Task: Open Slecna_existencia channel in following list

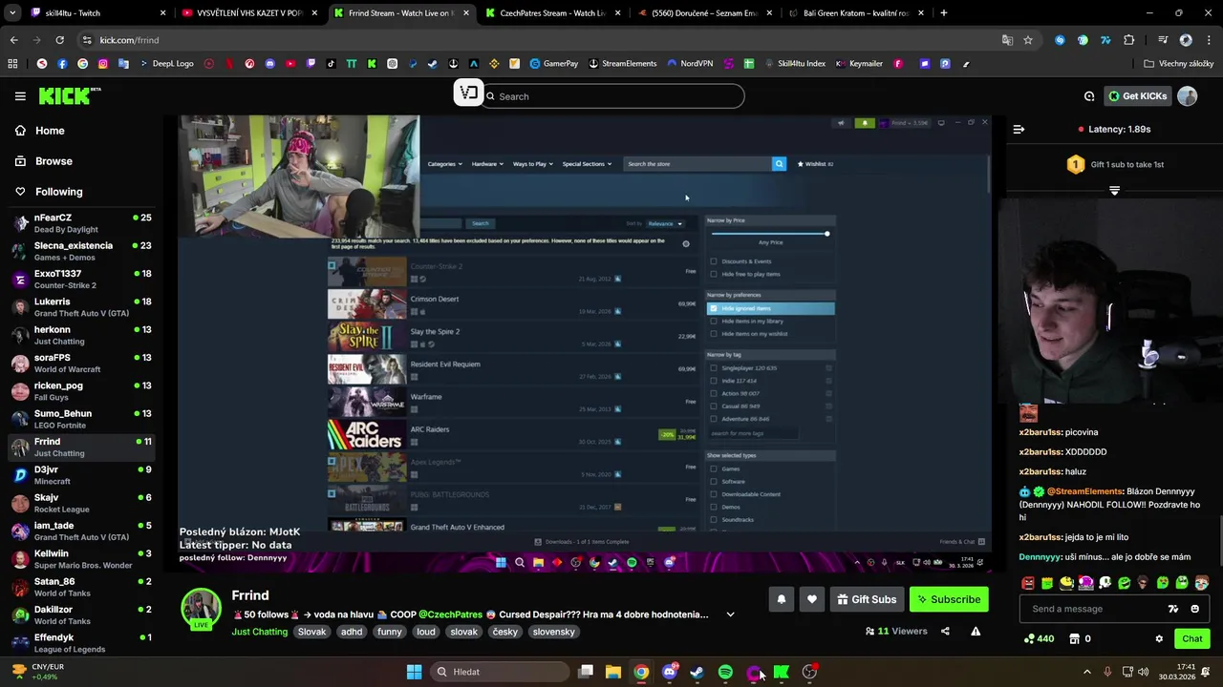Action: (81, 251)
